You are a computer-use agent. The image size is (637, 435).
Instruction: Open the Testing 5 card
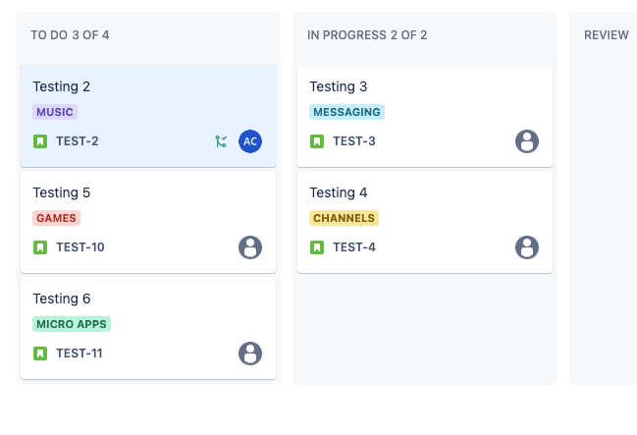coord(148,222)
